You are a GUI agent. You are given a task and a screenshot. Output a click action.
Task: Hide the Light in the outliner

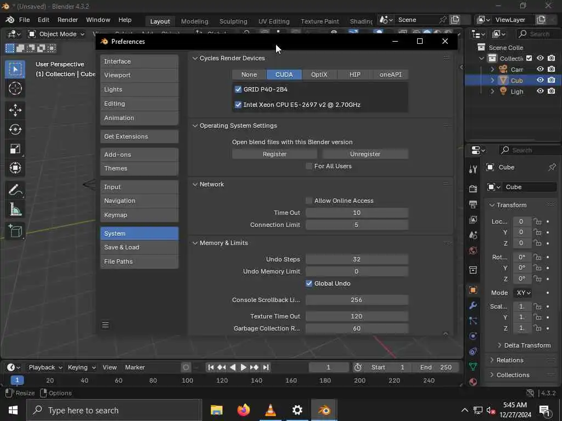tap(540, 92)
